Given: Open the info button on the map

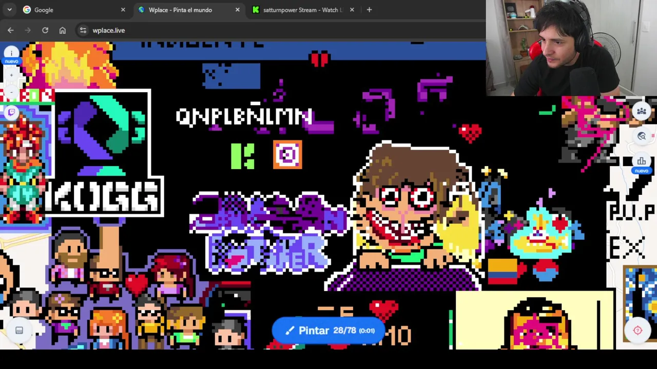Looking at the screenshot, I should point(11,53).
